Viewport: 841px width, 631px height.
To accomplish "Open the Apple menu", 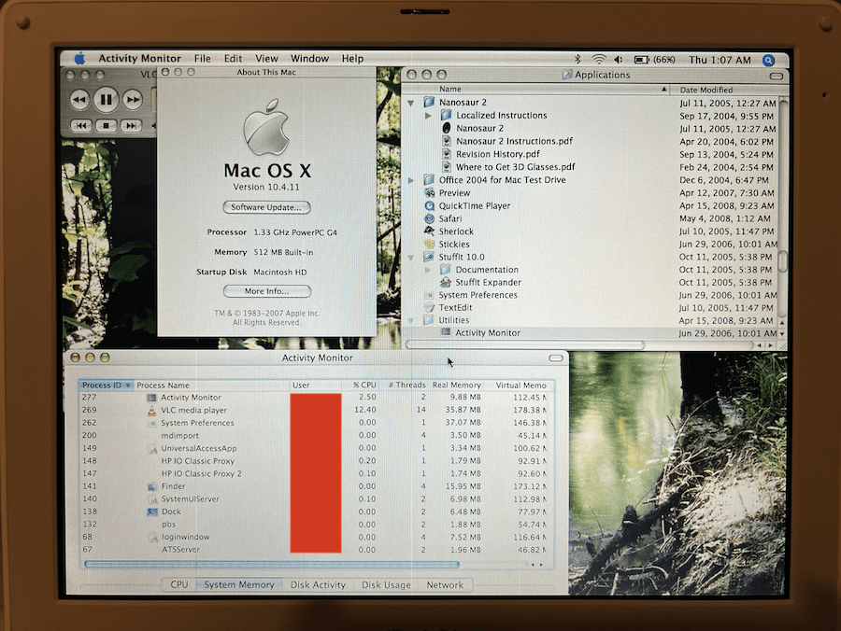I will (80, 59).
